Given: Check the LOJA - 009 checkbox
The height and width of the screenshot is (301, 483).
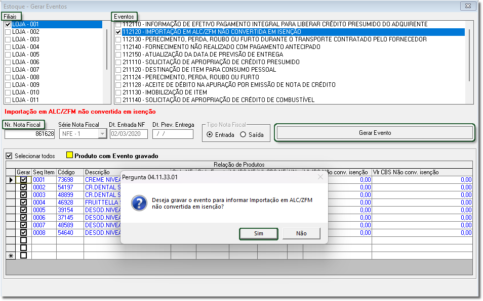Looking at the screenshot, I should [x=8, y=85].
